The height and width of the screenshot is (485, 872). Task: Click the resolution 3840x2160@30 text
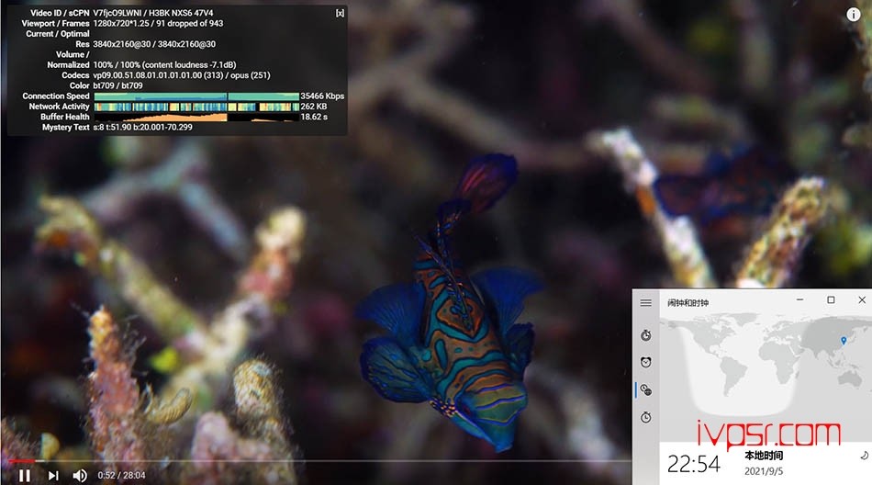coord(154,44)
